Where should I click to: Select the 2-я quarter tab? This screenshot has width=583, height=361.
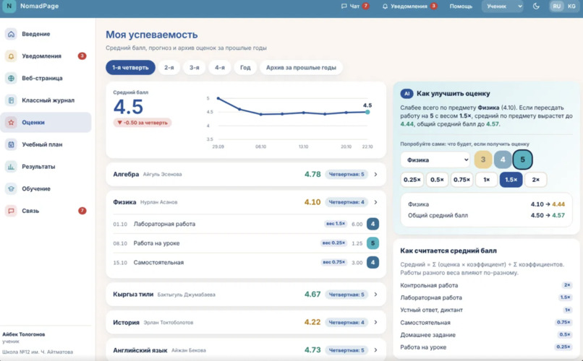coord(169,68)
